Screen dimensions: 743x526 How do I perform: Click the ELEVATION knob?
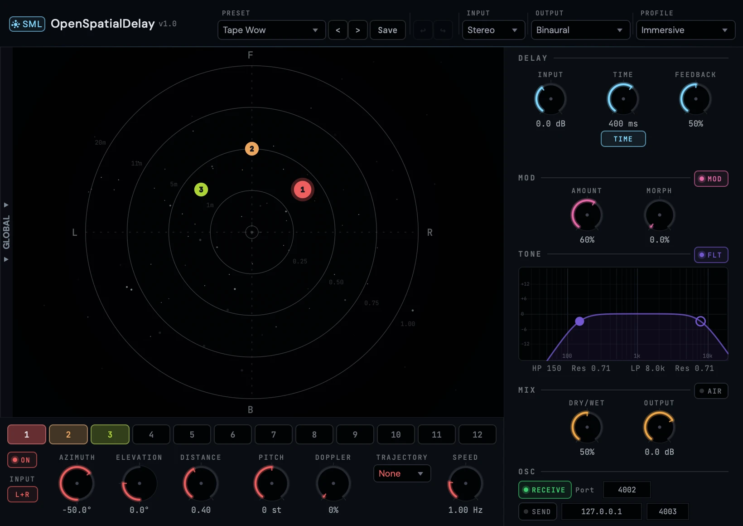click(x=139, y=483)
